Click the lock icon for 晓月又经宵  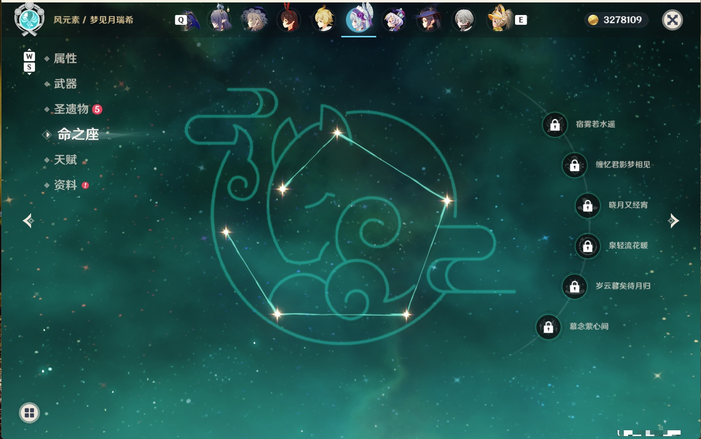588,206
